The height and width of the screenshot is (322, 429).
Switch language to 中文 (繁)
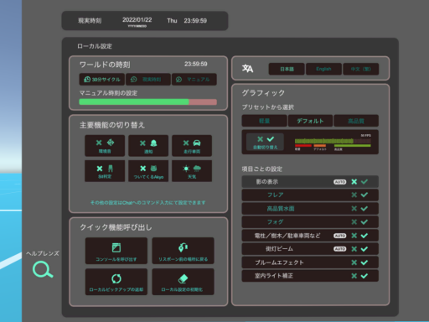[361, 69]
